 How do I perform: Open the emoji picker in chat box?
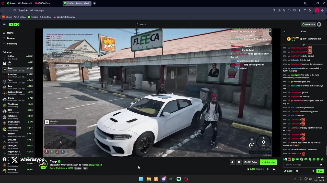pyautogui.click(x=321, y=165)
